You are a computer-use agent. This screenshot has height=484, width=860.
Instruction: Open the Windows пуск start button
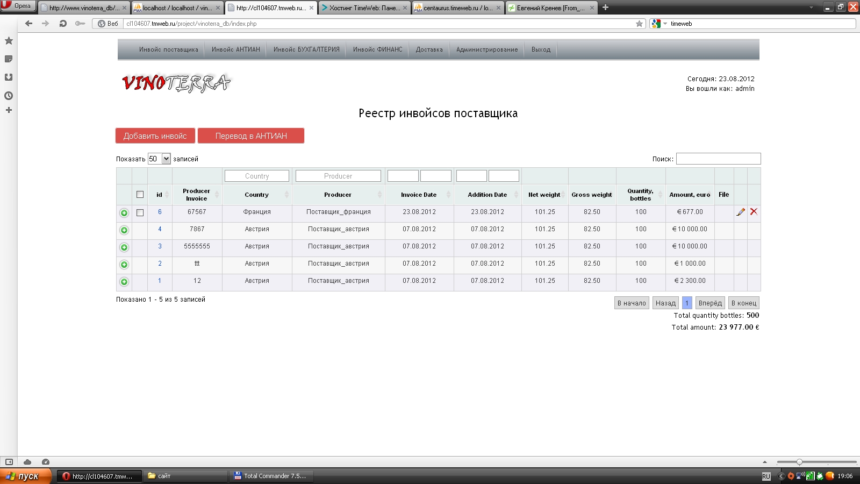point(26,476)
